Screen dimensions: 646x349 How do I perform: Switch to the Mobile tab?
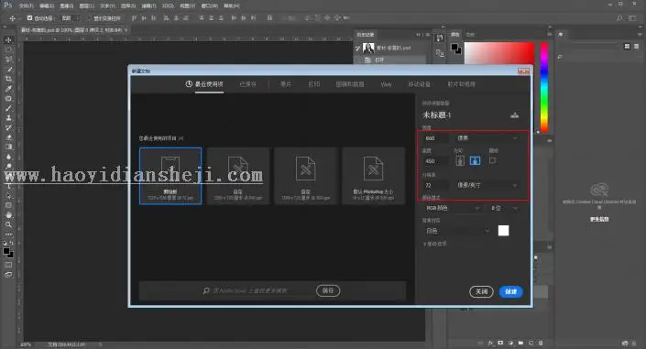420,84
